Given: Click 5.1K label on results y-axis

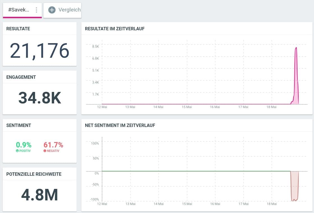Looking at the screenshot, I should tap(96, 70).
